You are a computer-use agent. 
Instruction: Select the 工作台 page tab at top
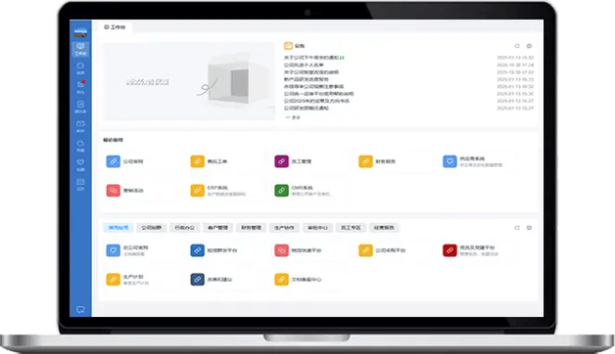tap(115, 27)
